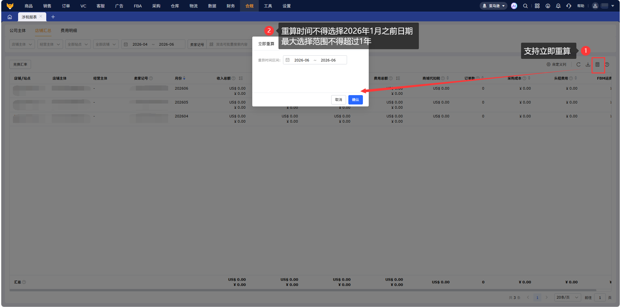This screenshot has height=307, width=621.
Task: Click the user avatar icon in the top bar
Action: [595, 6]
